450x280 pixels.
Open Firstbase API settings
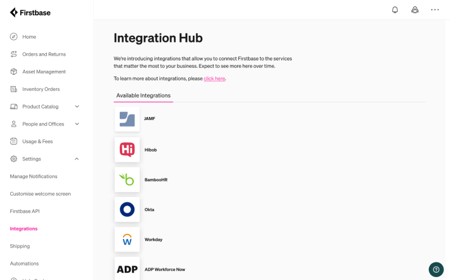tap(25, 212)
